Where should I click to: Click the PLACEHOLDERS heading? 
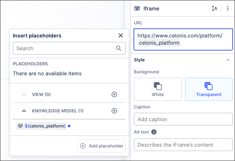[30, 64]
